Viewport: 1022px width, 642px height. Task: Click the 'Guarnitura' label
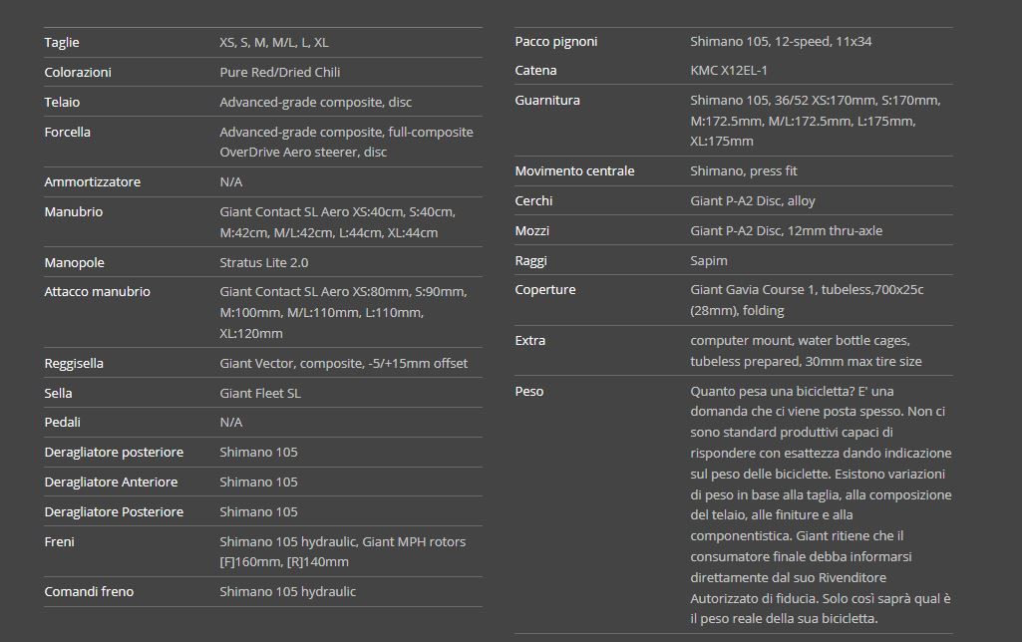click(x=547, y=101)
